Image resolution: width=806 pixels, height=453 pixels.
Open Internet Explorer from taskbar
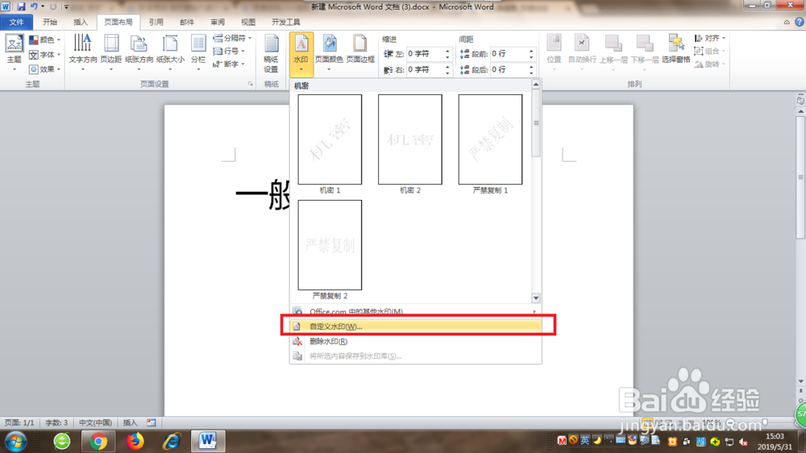coord(172,441)
